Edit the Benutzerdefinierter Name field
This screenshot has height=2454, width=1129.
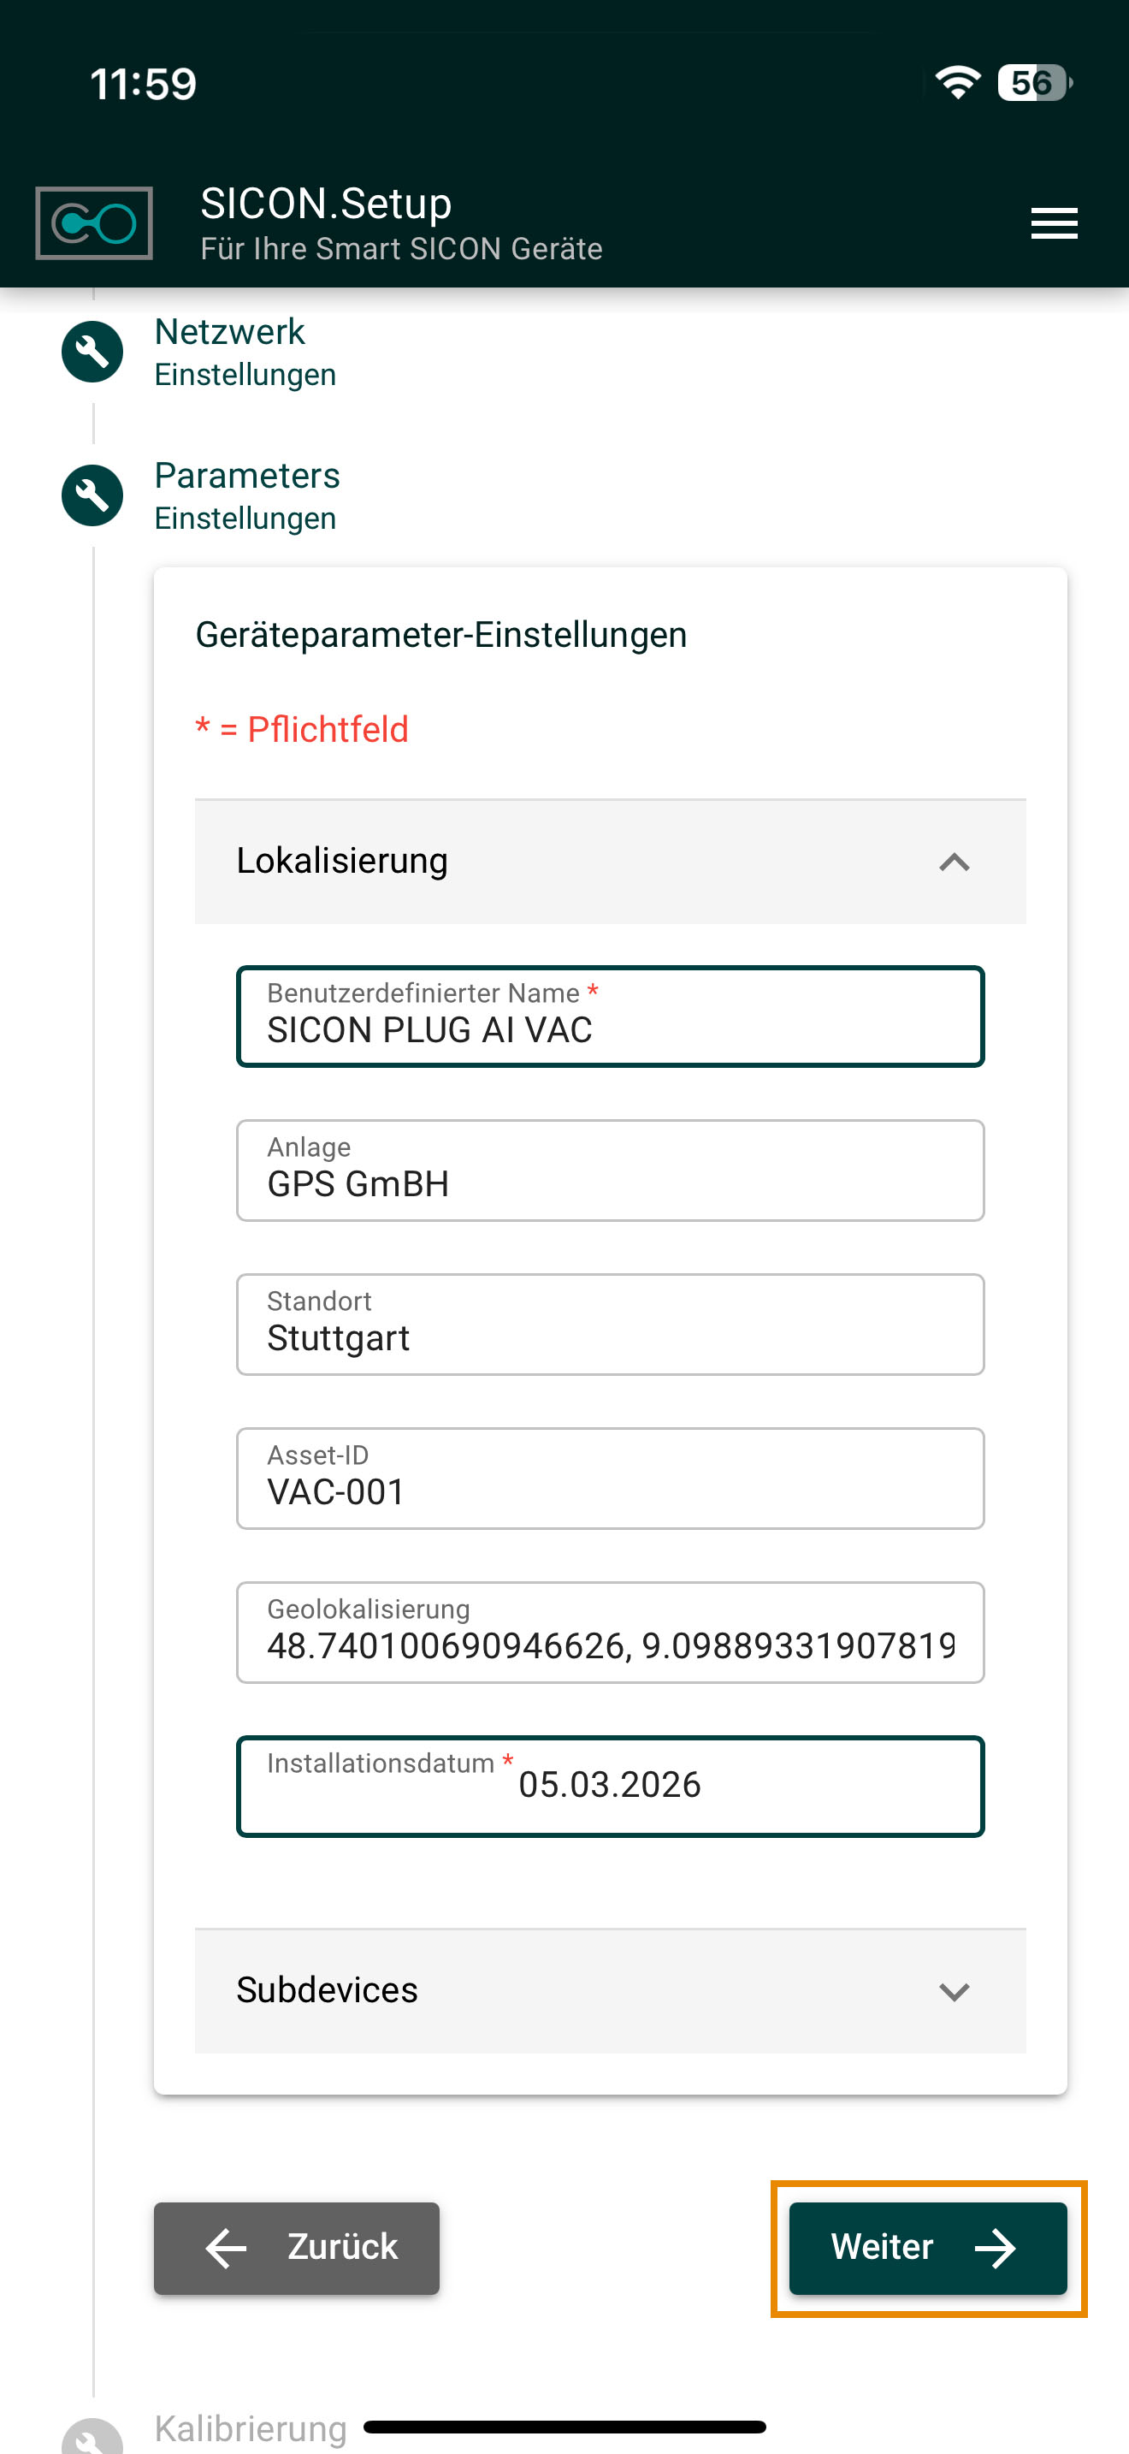[x=609, y=1017]
